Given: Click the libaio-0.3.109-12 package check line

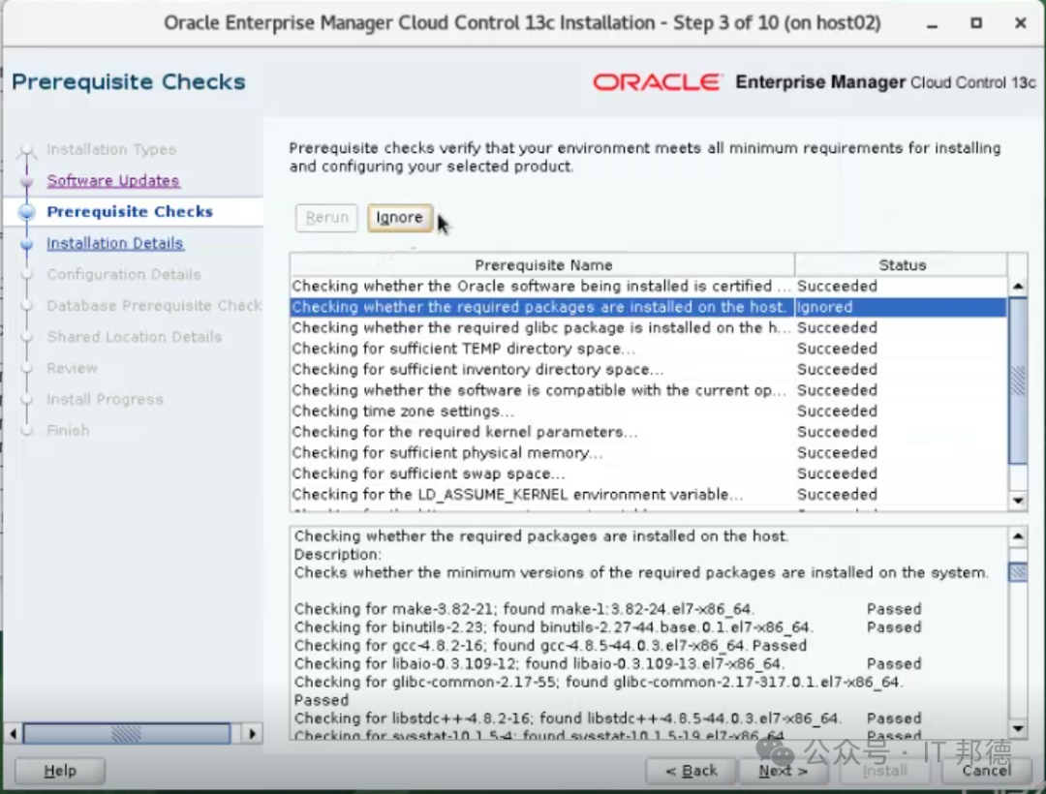Looking at the screenshot, I should [607, 664].
